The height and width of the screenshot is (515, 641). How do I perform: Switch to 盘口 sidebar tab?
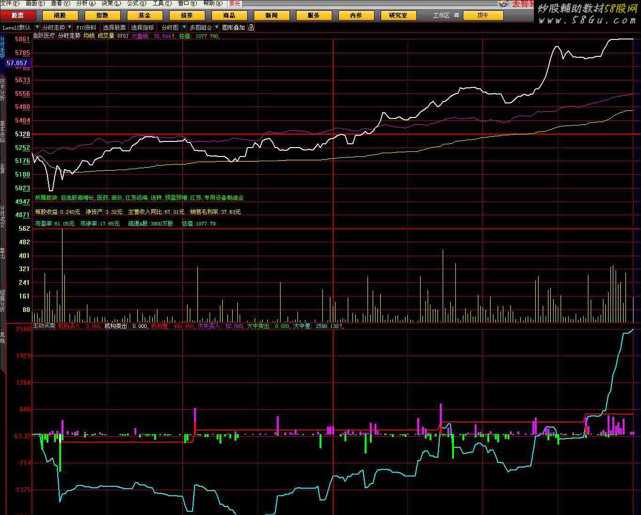2,253
